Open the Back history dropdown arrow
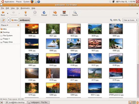The height and width of the screenshot is (104, 139). pos(8,13)
